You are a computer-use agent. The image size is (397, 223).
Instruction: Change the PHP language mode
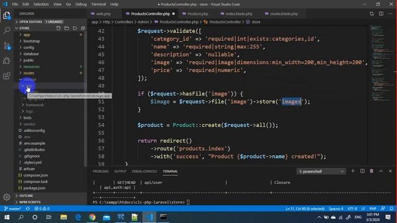(x=373, y=209)
